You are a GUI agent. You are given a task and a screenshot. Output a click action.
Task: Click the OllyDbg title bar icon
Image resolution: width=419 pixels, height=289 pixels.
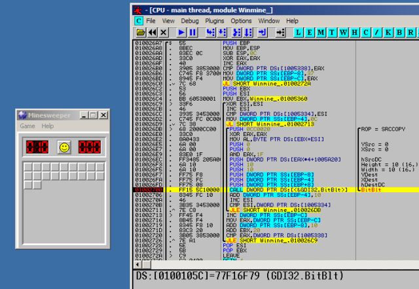(x=138, y=10)
